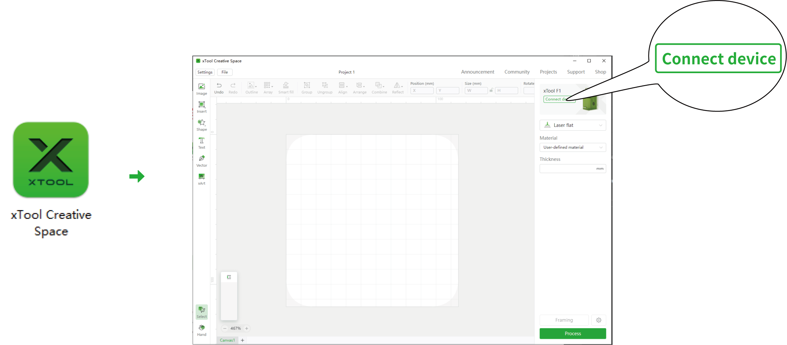Add a new canvas tab
This screenshot has height=345, width=787.
coord(242,340)
